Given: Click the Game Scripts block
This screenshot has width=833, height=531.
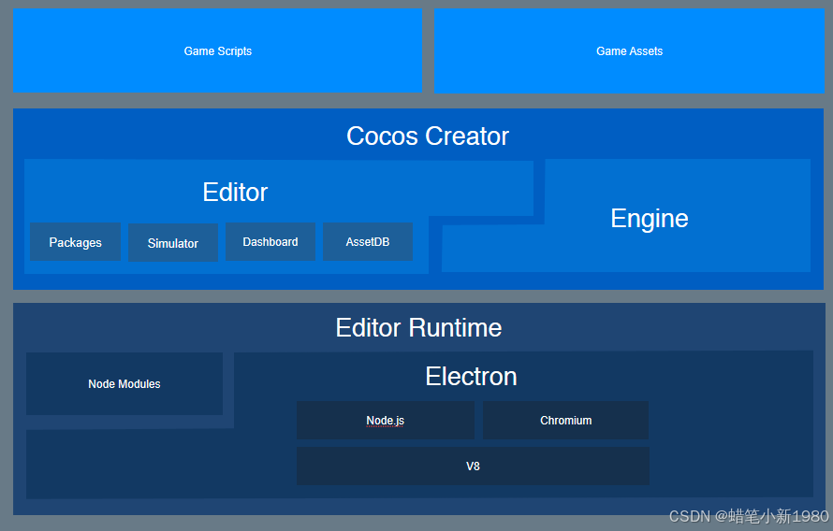Looking at the screenshot, I should point(217,50).
